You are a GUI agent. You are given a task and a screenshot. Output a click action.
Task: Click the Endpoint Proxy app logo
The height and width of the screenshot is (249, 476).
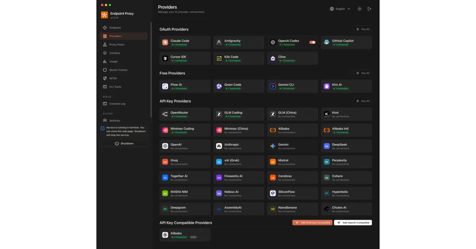104,15
